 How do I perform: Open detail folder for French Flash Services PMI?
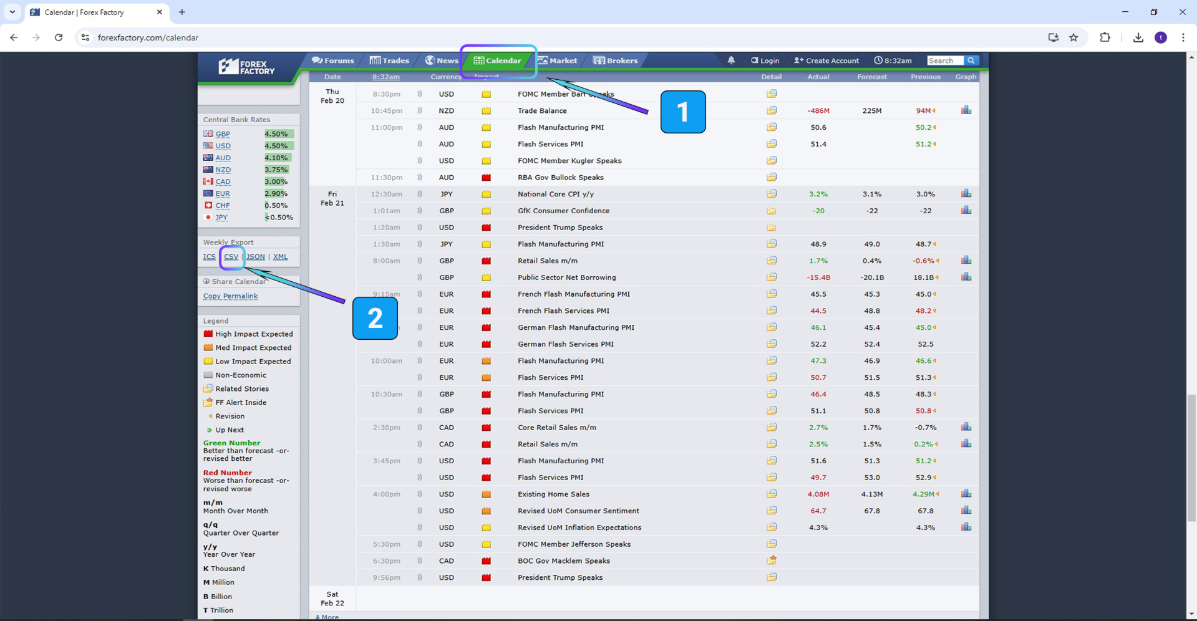click(772, 310)
